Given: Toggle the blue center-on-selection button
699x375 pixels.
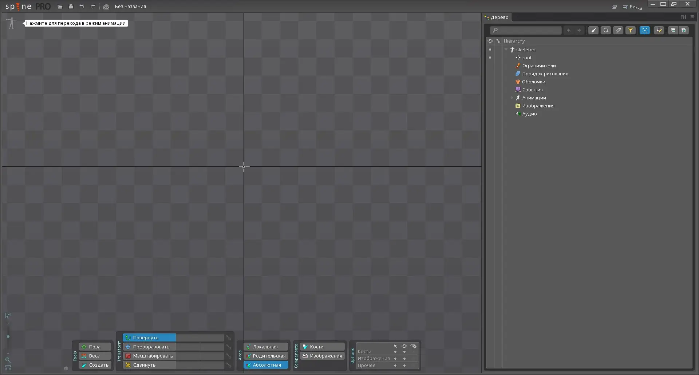Looking at the screenshot, I should click(x=645, y=30).
